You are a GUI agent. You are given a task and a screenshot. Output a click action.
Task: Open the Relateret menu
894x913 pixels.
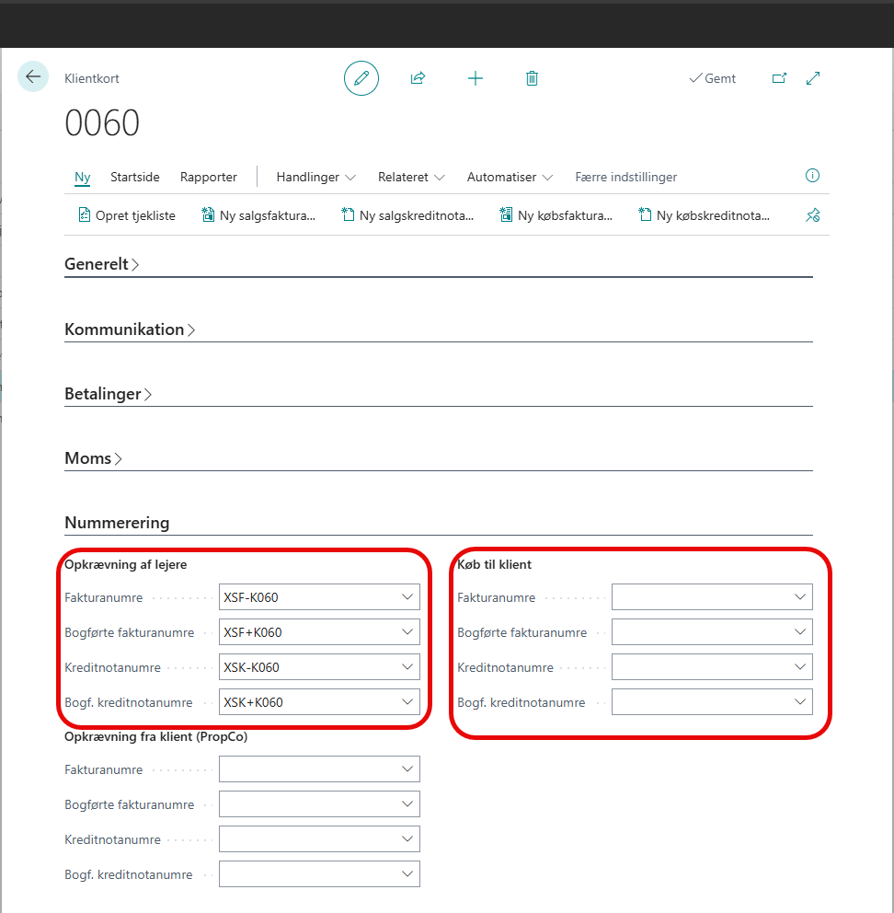[x=411, y=177]
